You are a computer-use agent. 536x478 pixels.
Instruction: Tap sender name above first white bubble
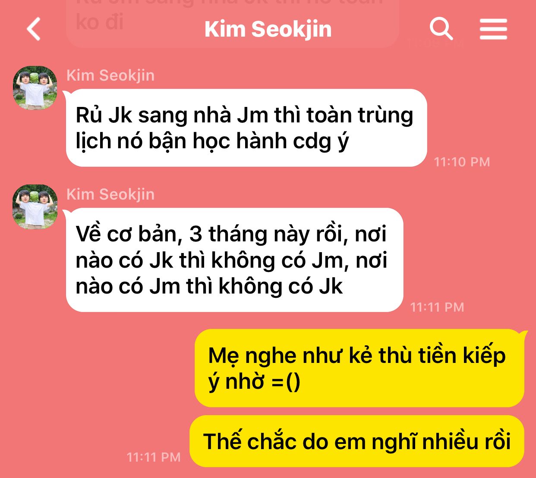click(x=110, y=75)
